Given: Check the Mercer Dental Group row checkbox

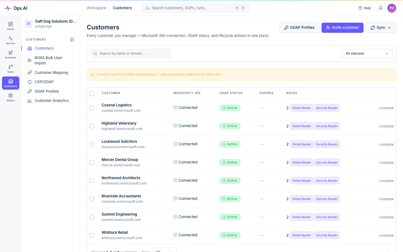Looking at the screenshot, I should [92, 162].
